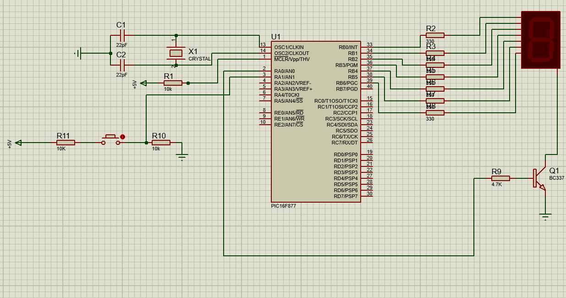This screenshot has height=298, width=566.
Task: Click the 10k value under R10
Action: point(156,149)
